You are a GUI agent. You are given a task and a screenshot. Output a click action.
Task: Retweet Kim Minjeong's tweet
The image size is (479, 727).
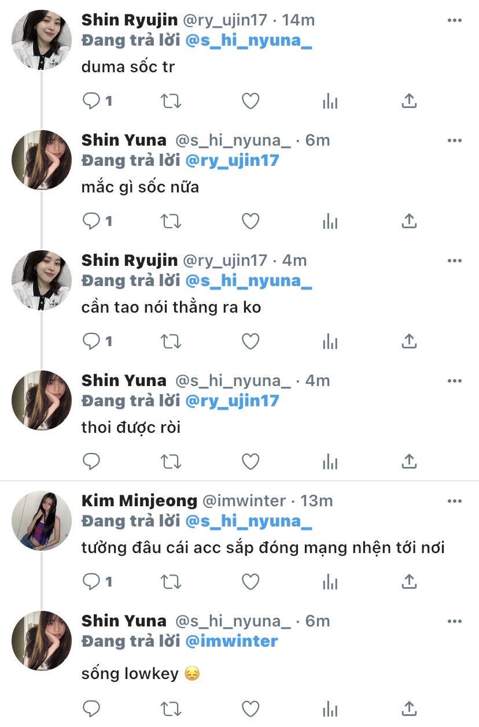[171, 582]
